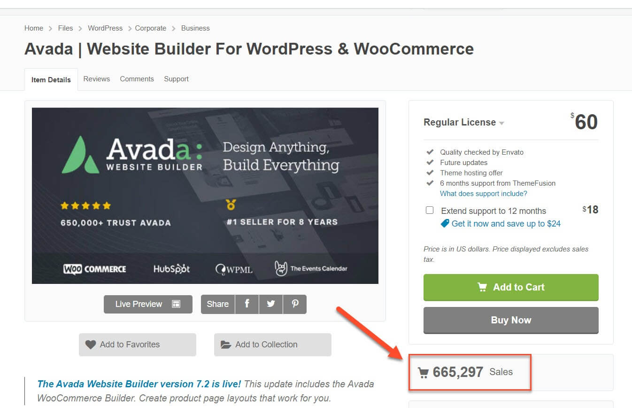Go to the WordPress breadcrumb link
This screenshot has height=408, width=632.
pyautogui.click(x=105, y=28)
